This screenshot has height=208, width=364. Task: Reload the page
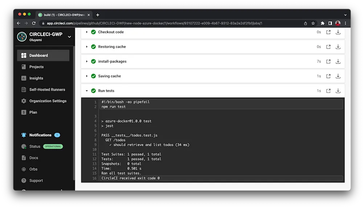pyautogui.click(x=34, y=23)
